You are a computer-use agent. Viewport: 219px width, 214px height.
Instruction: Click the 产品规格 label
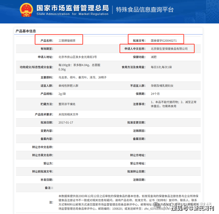coord(47,94)
